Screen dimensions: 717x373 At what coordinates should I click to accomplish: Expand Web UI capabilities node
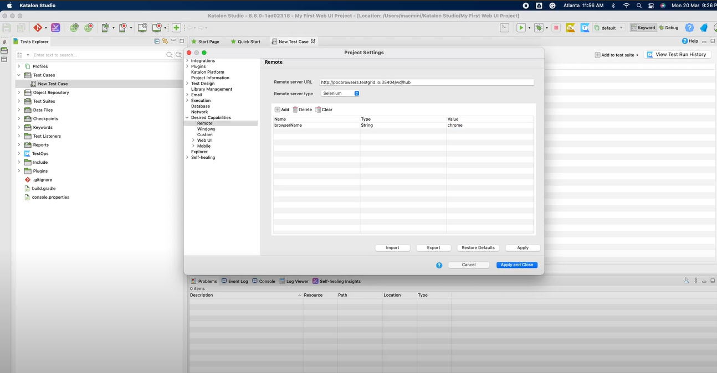(193, 141)
